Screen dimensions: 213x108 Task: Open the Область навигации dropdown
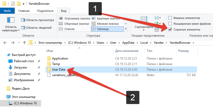tap(11, 24)
